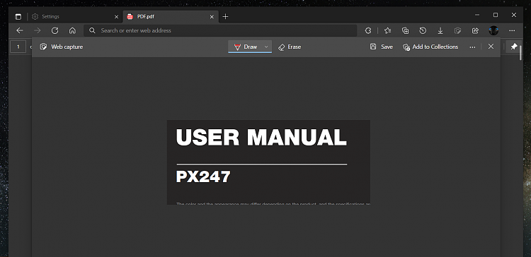
Task: Add capture to Collections
Action: click(x=430, y=47)
